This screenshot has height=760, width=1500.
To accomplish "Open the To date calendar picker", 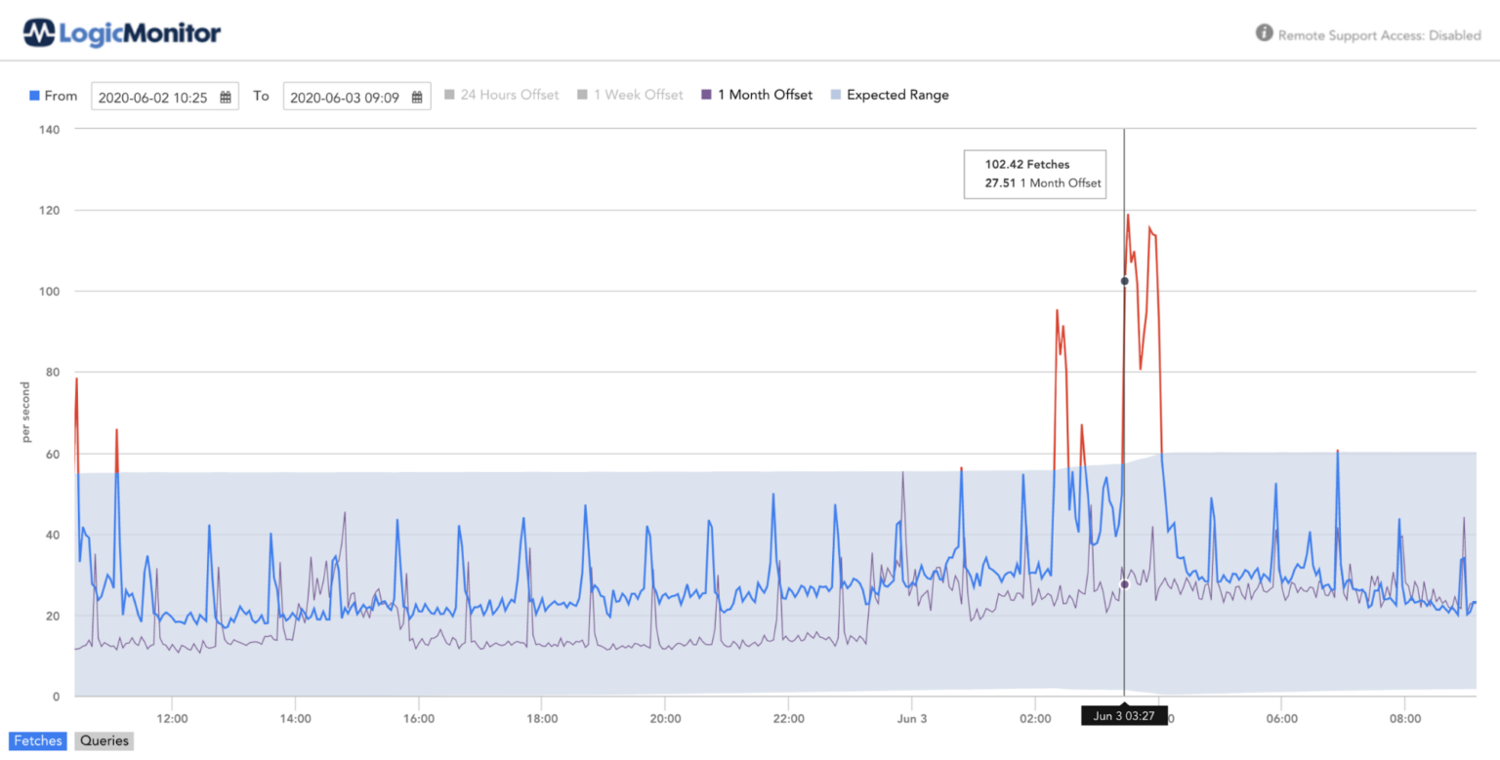I will [x=416, y=96].
